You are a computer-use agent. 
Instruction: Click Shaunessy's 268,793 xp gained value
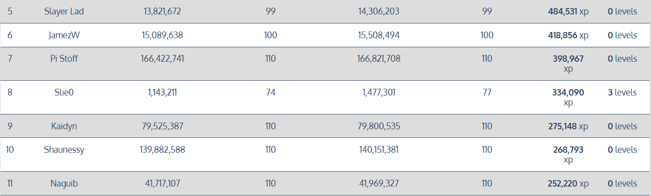click(x=568, y=155)
